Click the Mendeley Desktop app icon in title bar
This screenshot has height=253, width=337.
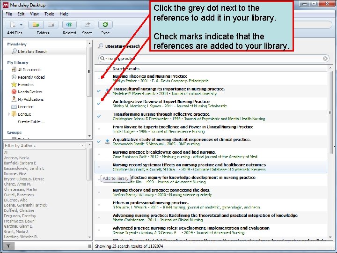point(6,5)
